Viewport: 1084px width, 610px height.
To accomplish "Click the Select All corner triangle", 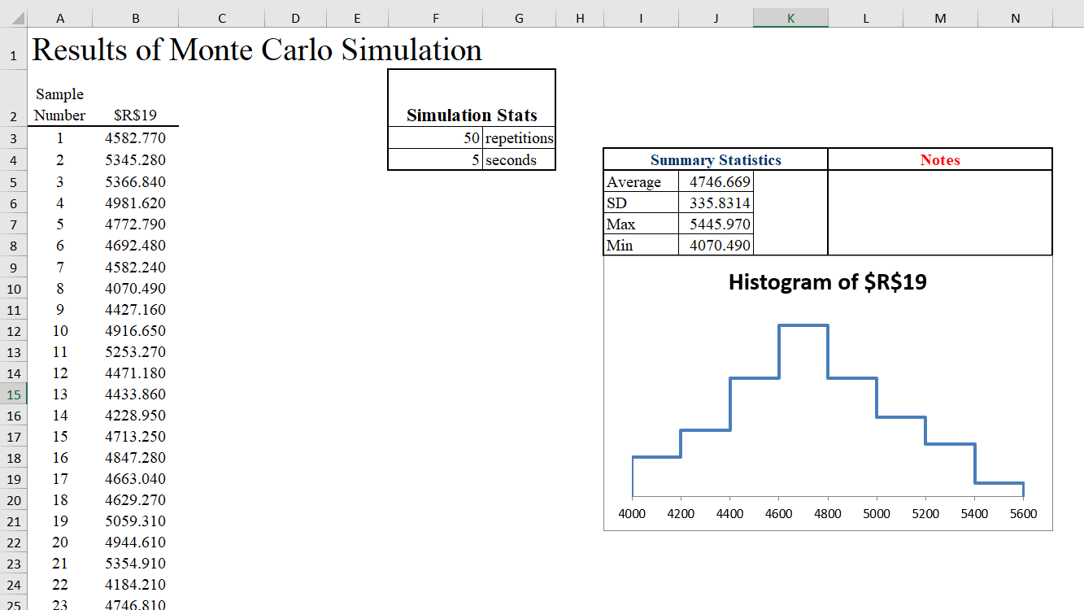I will 15,17.
